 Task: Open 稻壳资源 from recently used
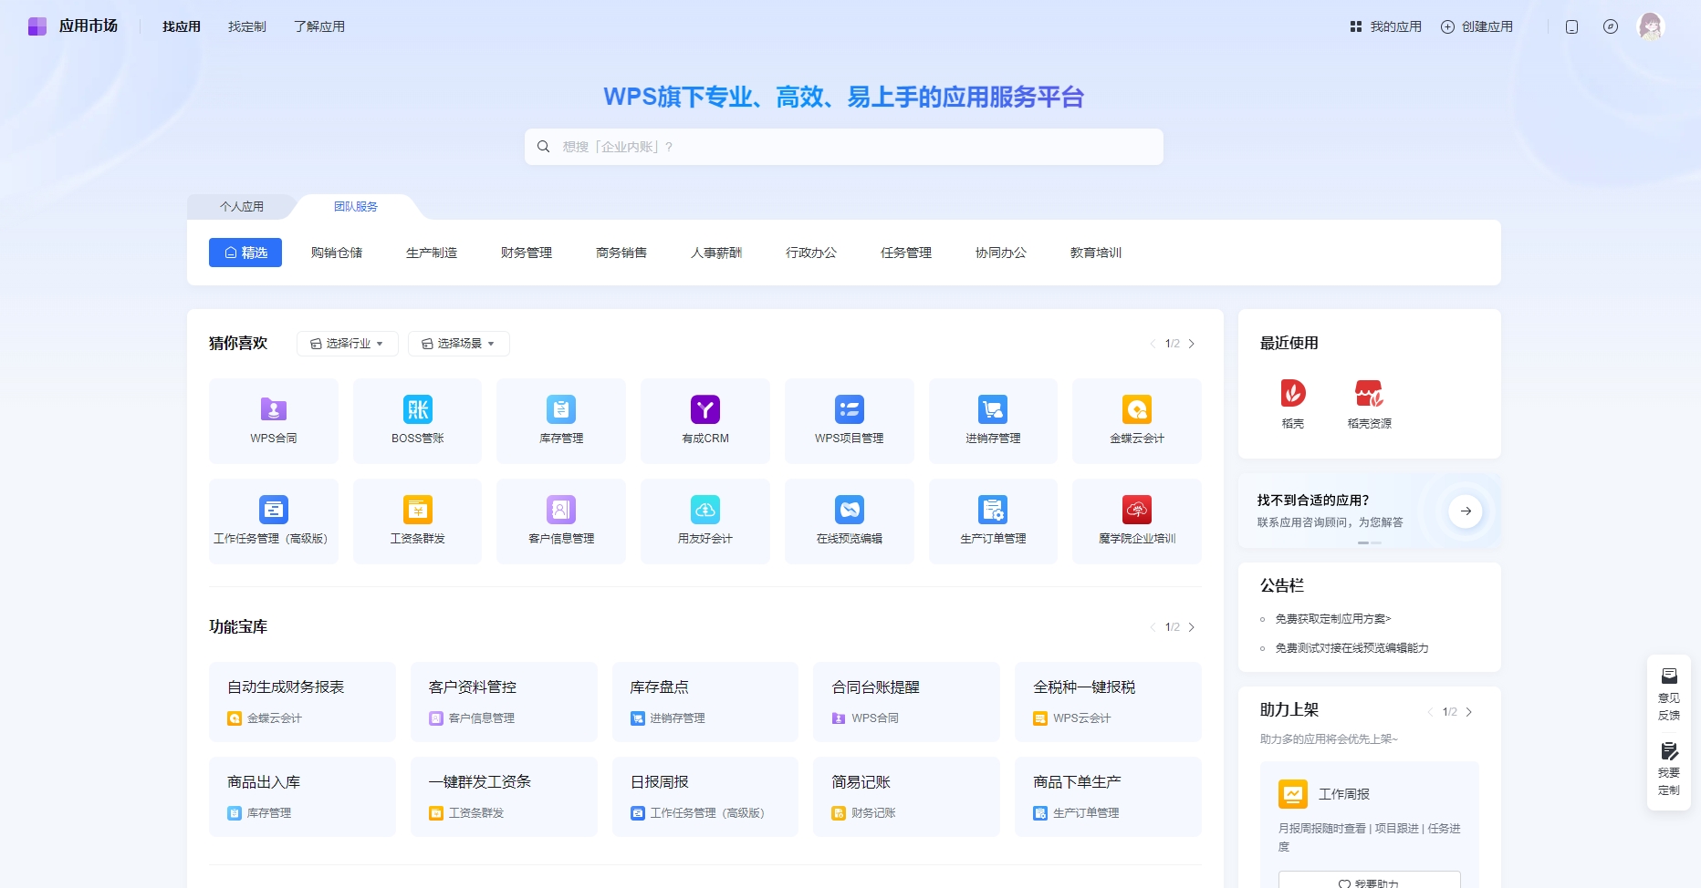(1369, 394)
